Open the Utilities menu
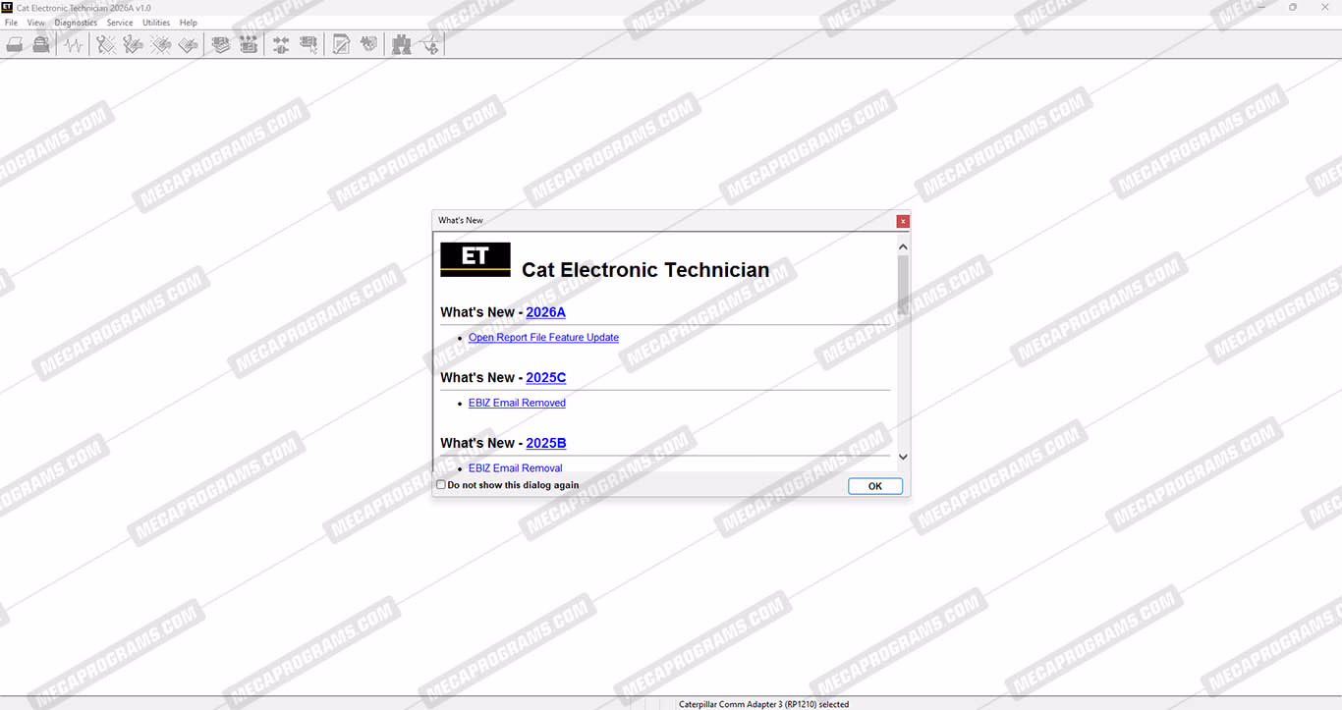Viewport: 1342px width, 710px height. tap(156, 23)
